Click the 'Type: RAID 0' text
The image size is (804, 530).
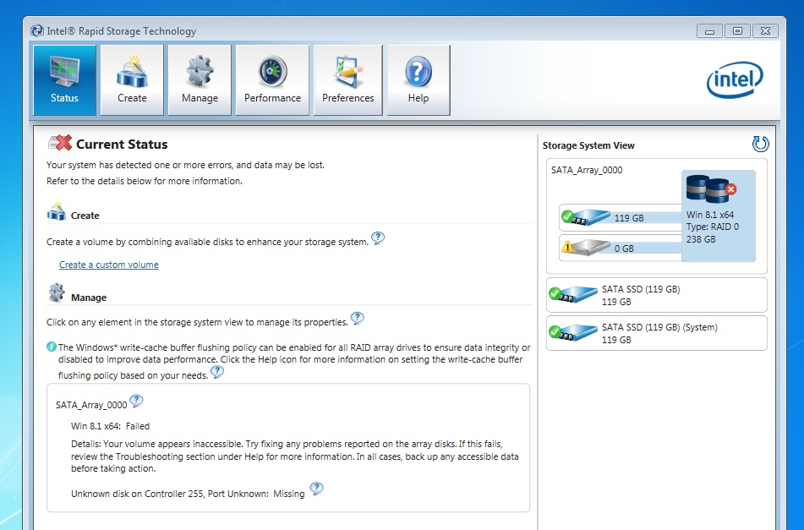pos(713,227)
